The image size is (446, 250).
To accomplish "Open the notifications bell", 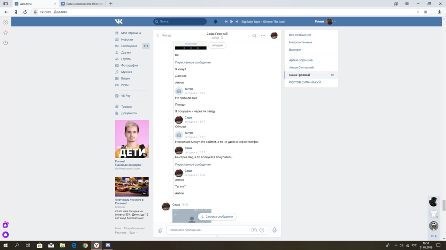I will click(x=215, y=22).
